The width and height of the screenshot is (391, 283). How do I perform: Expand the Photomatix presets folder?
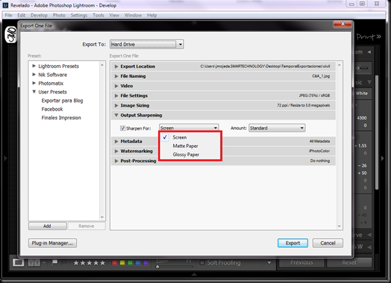point(34,83)
